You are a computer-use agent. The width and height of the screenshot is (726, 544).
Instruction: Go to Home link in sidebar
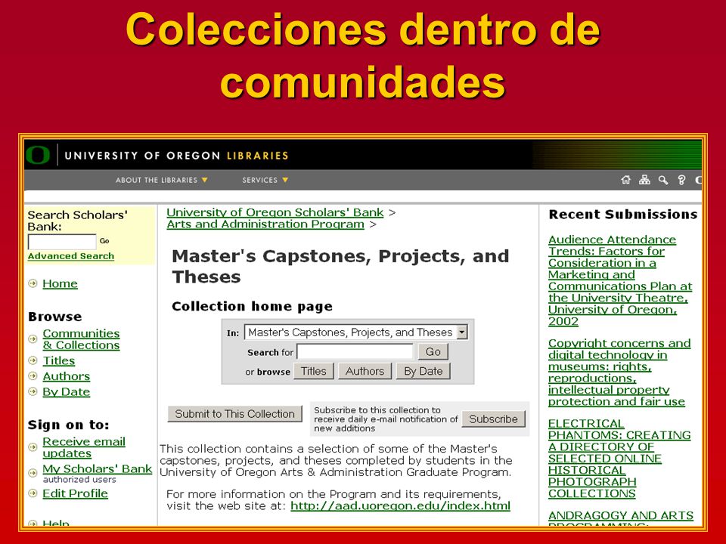(x=60, y=283)
